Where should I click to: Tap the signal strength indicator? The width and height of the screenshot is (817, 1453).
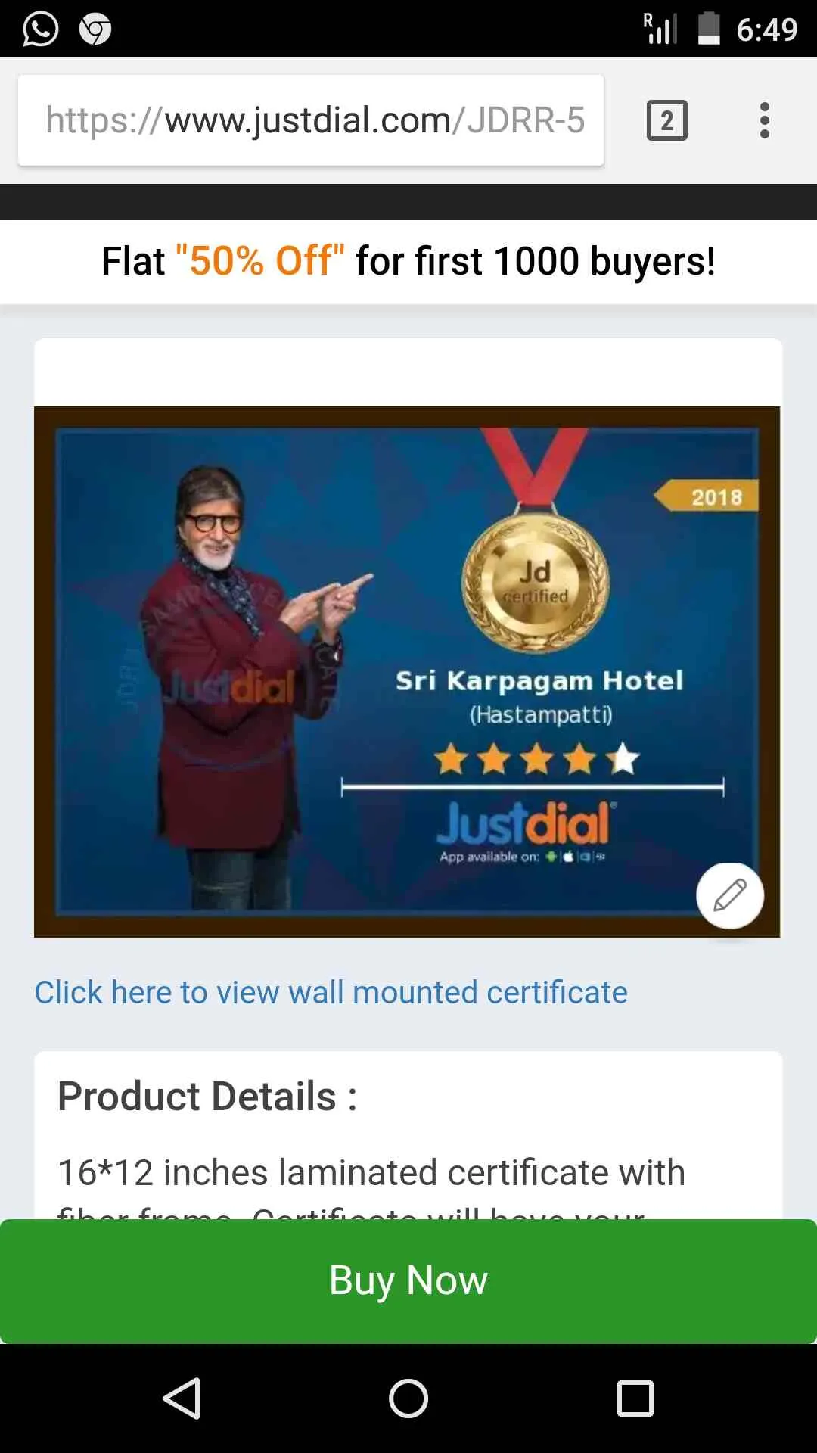660,29
